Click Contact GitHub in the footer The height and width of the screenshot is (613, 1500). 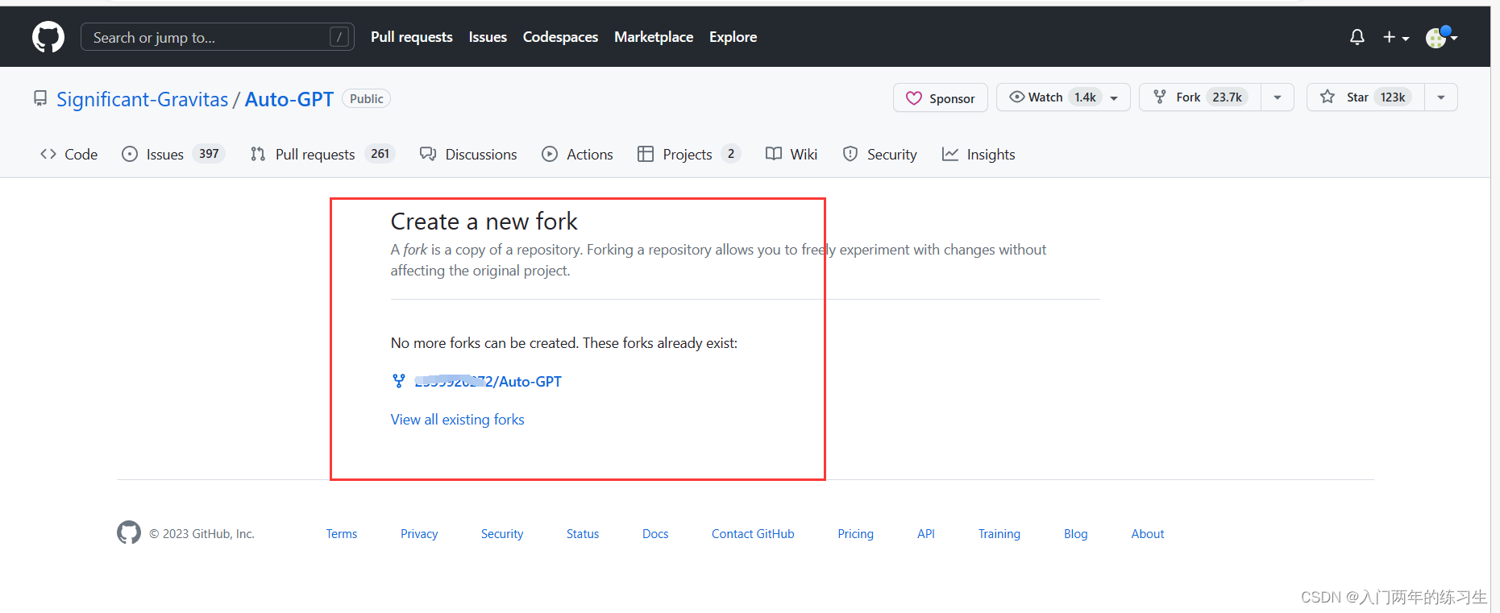tap(753, 534)
